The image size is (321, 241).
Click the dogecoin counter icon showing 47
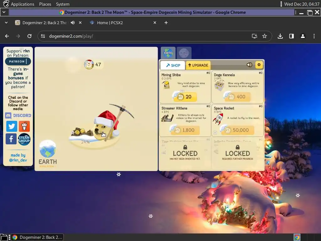pos(89,65)
